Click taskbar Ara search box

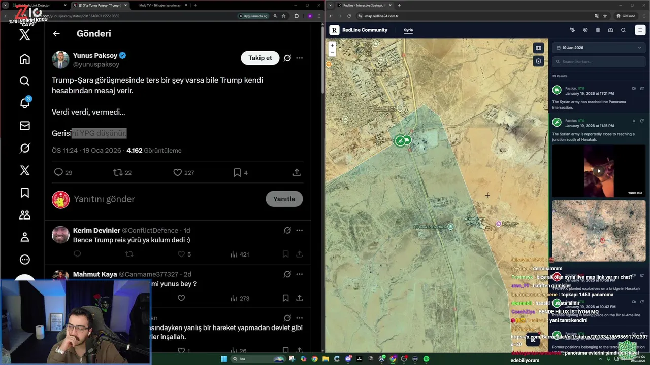click(x=257, y=359)
